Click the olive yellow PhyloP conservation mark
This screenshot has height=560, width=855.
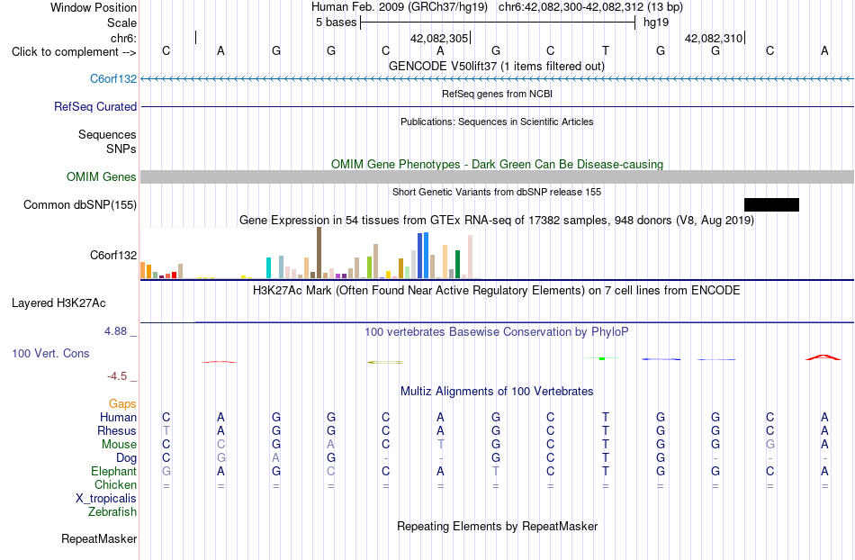pyautogui.click(x=385, y=362)
